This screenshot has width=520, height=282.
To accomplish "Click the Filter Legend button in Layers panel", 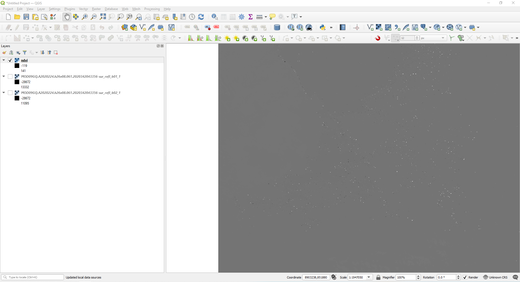I will click(25, 53).
